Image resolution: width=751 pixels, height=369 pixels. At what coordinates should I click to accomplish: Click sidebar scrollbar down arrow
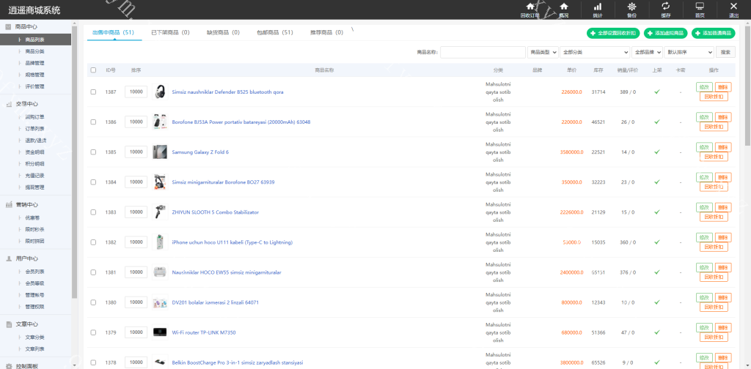[74, 366]
